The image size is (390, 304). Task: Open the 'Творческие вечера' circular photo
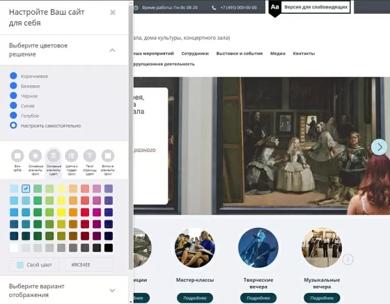[258, 248]
